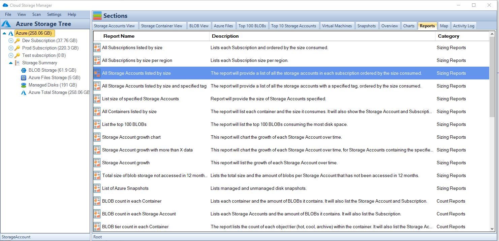Click the icon beside Storage Account growth with more than X data
This screenshot has width=499, height=241.
click(97, 150)
